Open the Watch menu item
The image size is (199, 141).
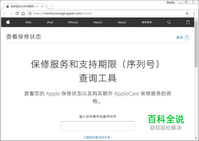(98, 22)
